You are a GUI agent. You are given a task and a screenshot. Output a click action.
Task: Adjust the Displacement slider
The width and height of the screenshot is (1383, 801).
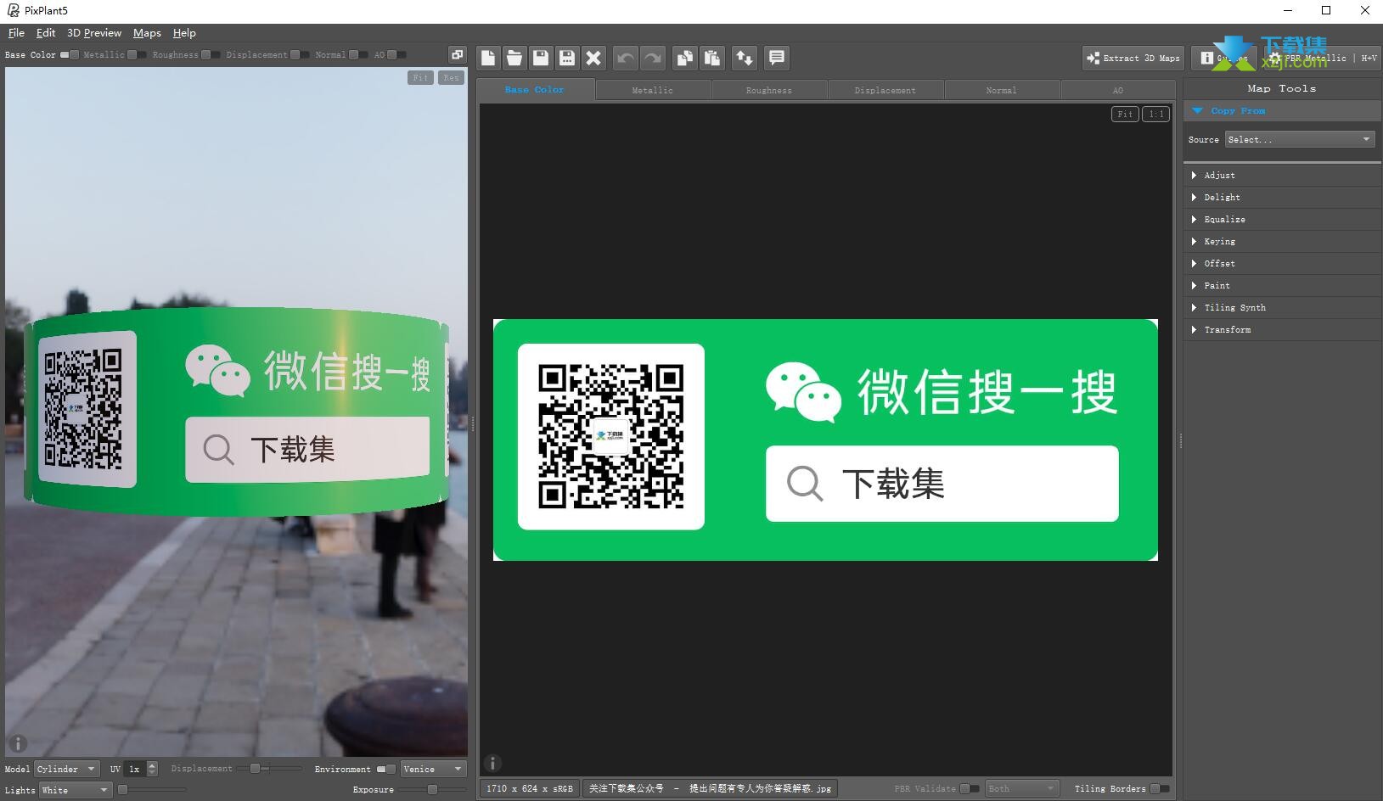[x=269, y=769]
